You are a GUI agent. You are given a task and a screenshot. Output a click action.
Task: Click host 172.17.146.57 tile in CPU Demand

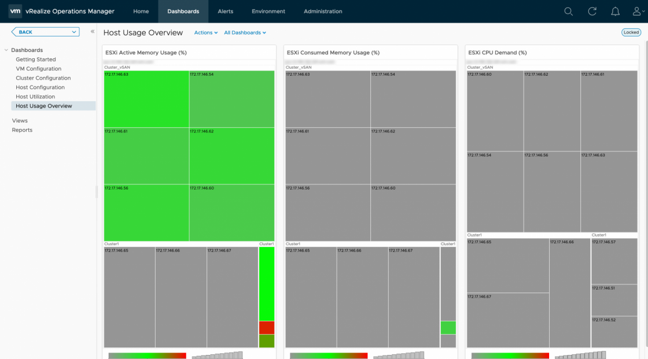click(614, 261)
